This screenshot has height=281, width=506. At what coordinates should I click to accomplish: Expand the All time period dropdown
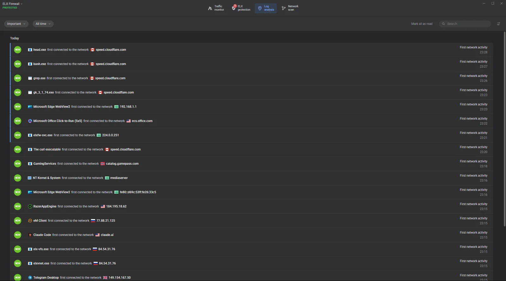point(43,24)
